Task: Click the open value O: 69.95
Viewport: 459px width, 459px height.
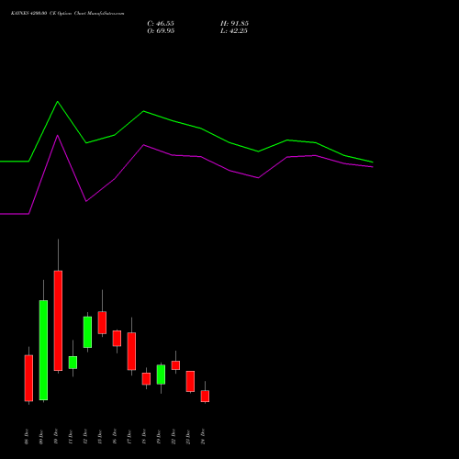Action: pyautogui.click(x=161, y=30)
